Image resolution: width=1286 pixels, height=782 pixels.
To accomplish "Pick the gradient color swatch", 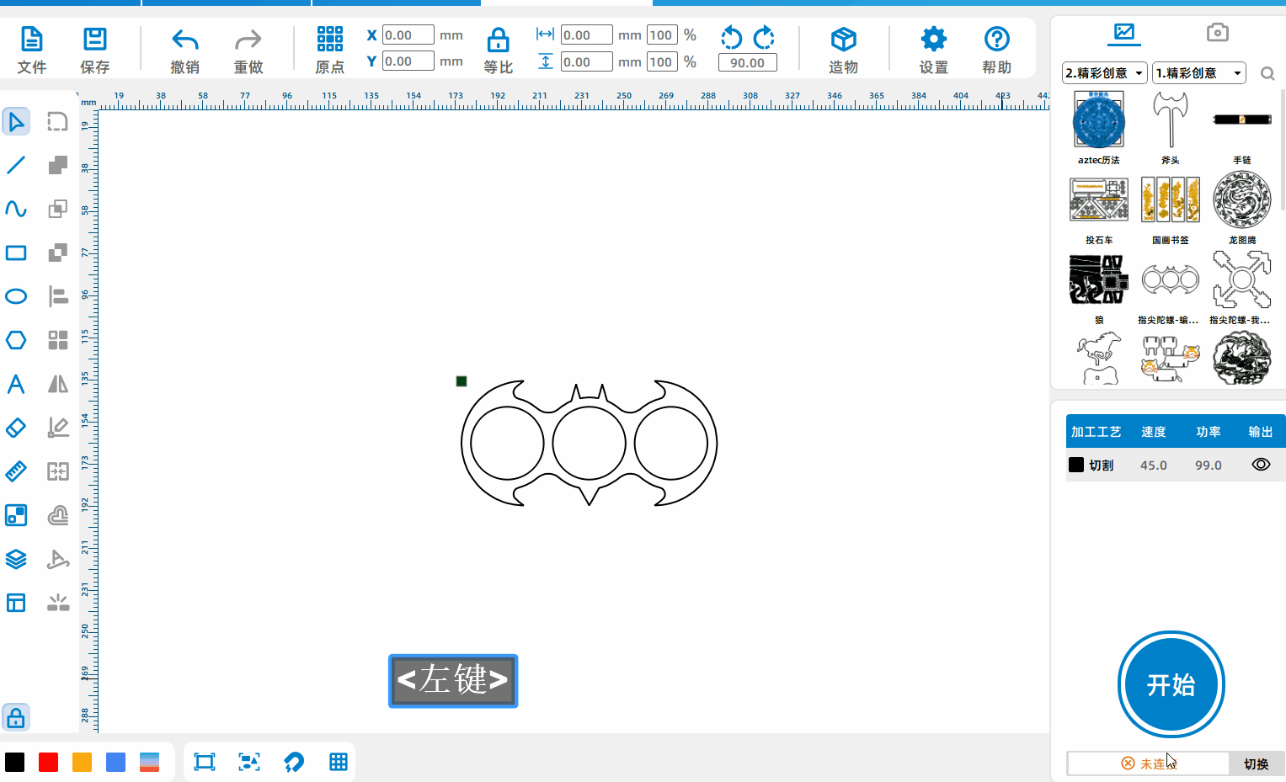I will pyautogui.click(x=150, y=763).
